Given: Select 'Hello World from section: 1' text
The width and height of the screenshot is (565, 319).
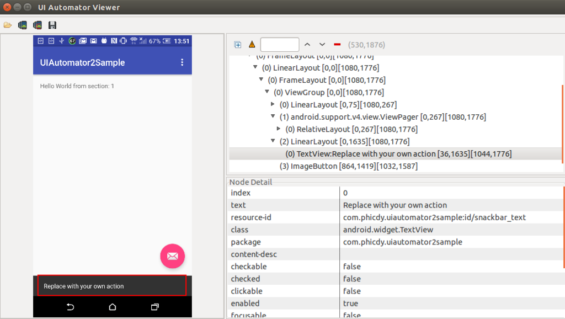Looking at the screenshot, I should point(77,86).
